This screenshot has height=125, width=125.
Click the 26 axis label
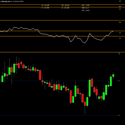[x=120, y=6]
